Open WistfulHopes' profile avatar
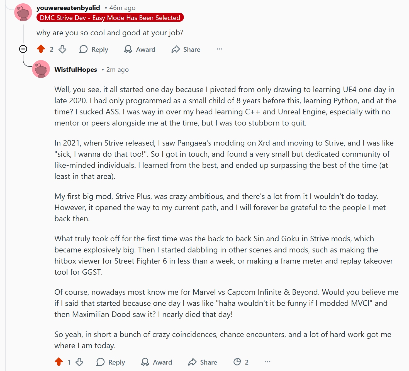409x371 pixels. click(41, 69)
